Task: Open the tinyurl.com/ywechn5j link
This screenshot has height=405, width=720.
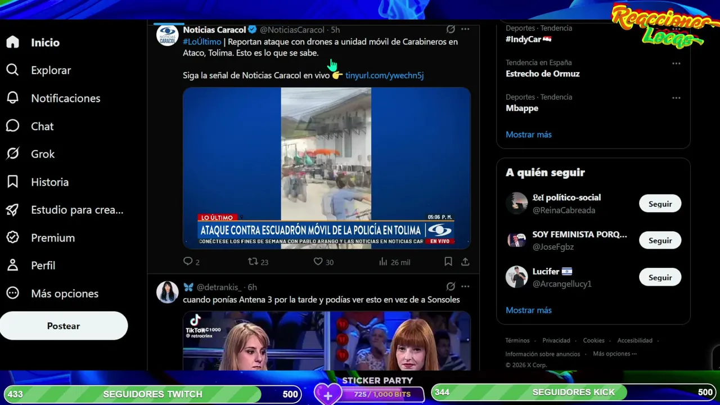Action: pyautogui.click(x=384, y=75)
